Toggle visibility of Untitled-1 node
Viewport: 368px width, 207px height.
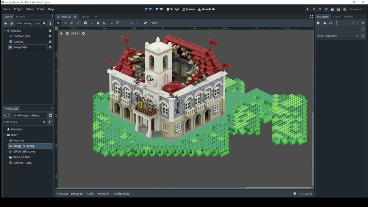coord(50,42)
